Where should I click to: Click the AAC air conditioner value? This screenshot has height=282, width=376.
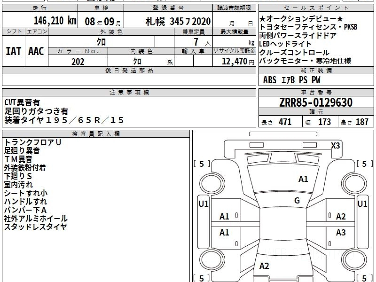36,51
